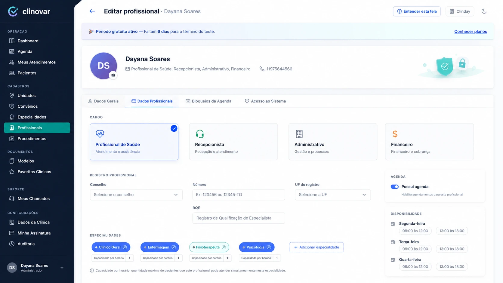Select the Administrativo cargo card
503x283 pixels.
333,142
